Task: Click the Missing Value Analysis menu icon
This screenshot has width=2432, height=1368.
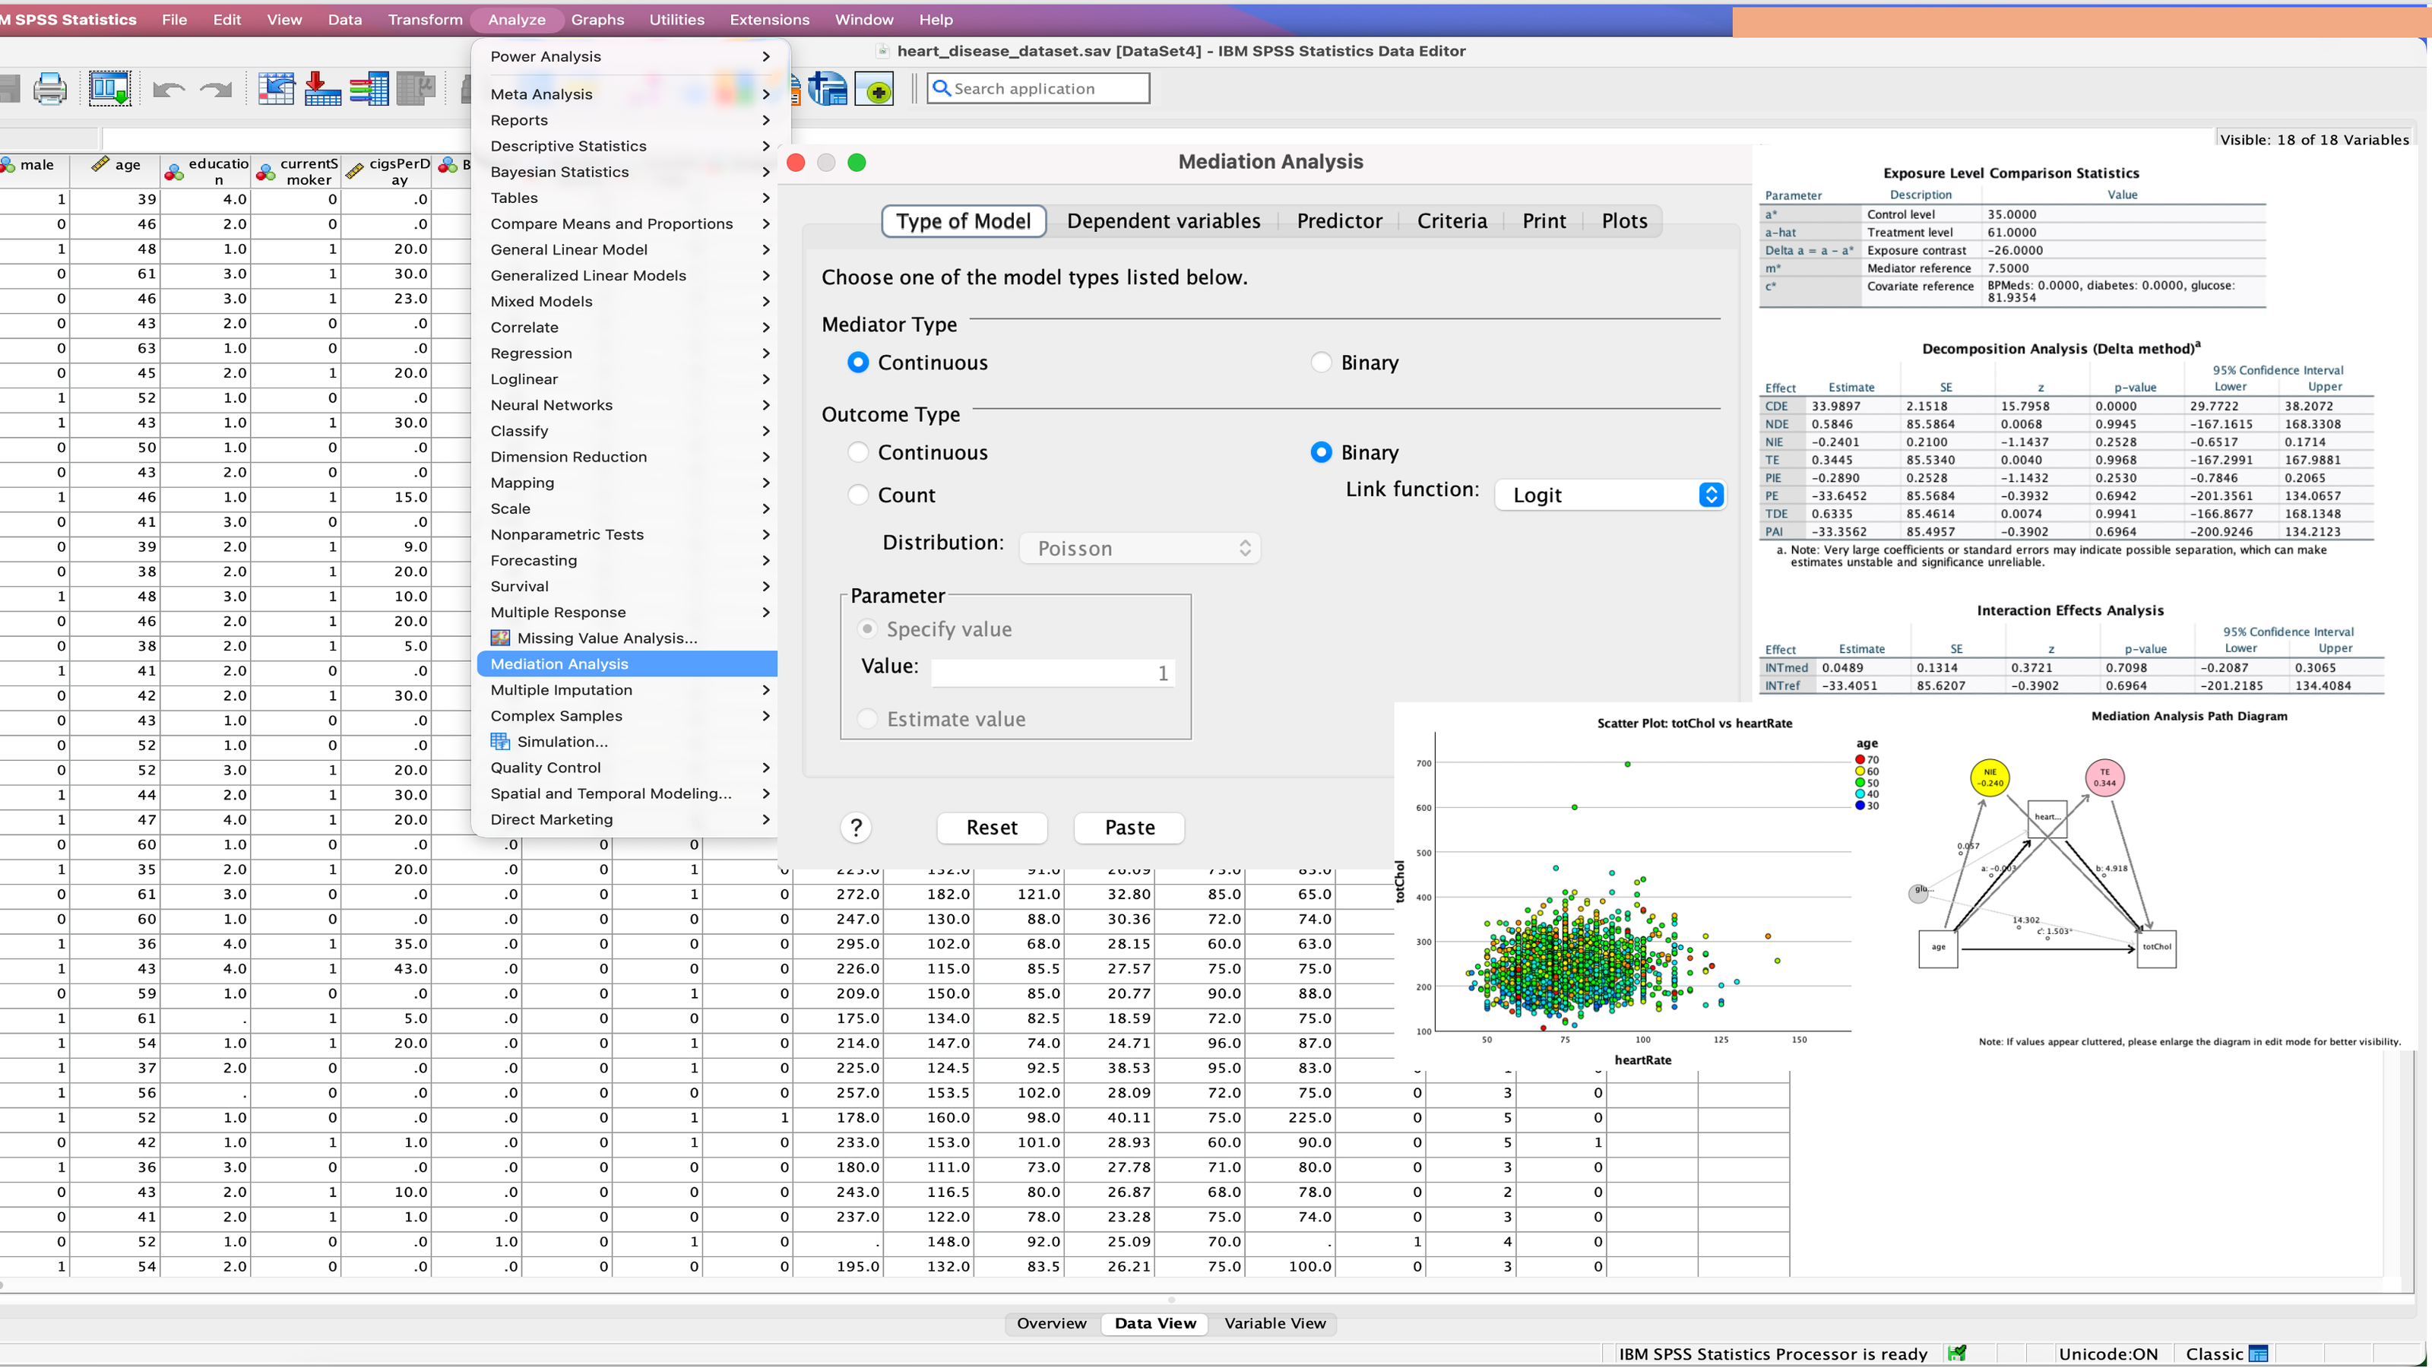Action: point(500,638)
